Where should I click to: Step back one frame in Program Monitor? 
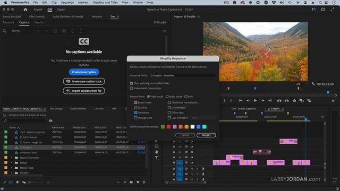(248, 100)
